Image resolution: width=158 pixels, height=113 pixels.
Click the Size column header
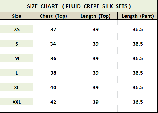[17, 16]
